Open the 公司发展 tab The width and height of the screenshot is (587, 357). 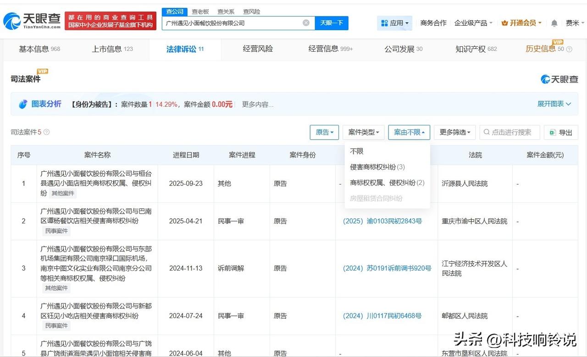(x=404, y=49)
